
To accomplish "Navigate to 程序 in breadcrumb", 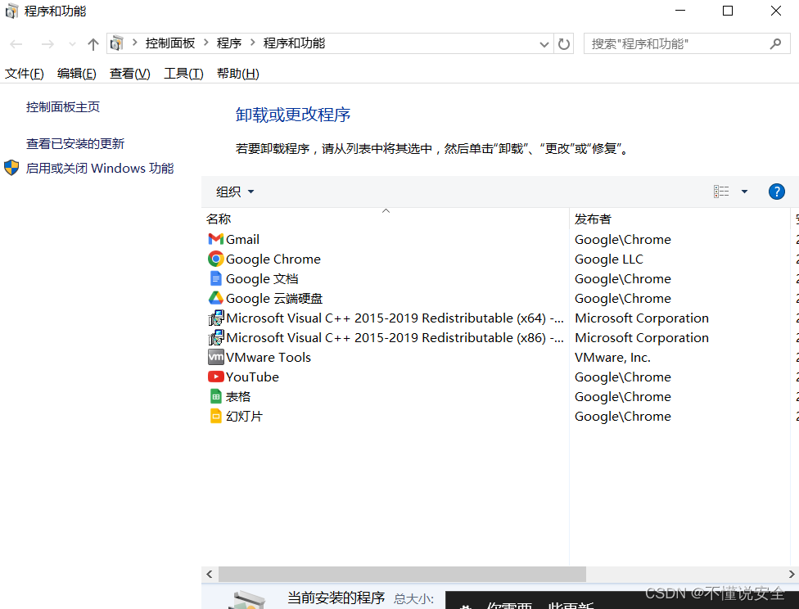I will [x=228, y=43].
